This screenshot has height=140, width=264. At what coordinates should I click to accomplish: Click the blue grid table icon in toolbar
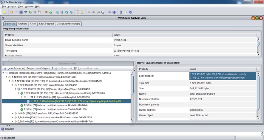(x=21, y=12)
